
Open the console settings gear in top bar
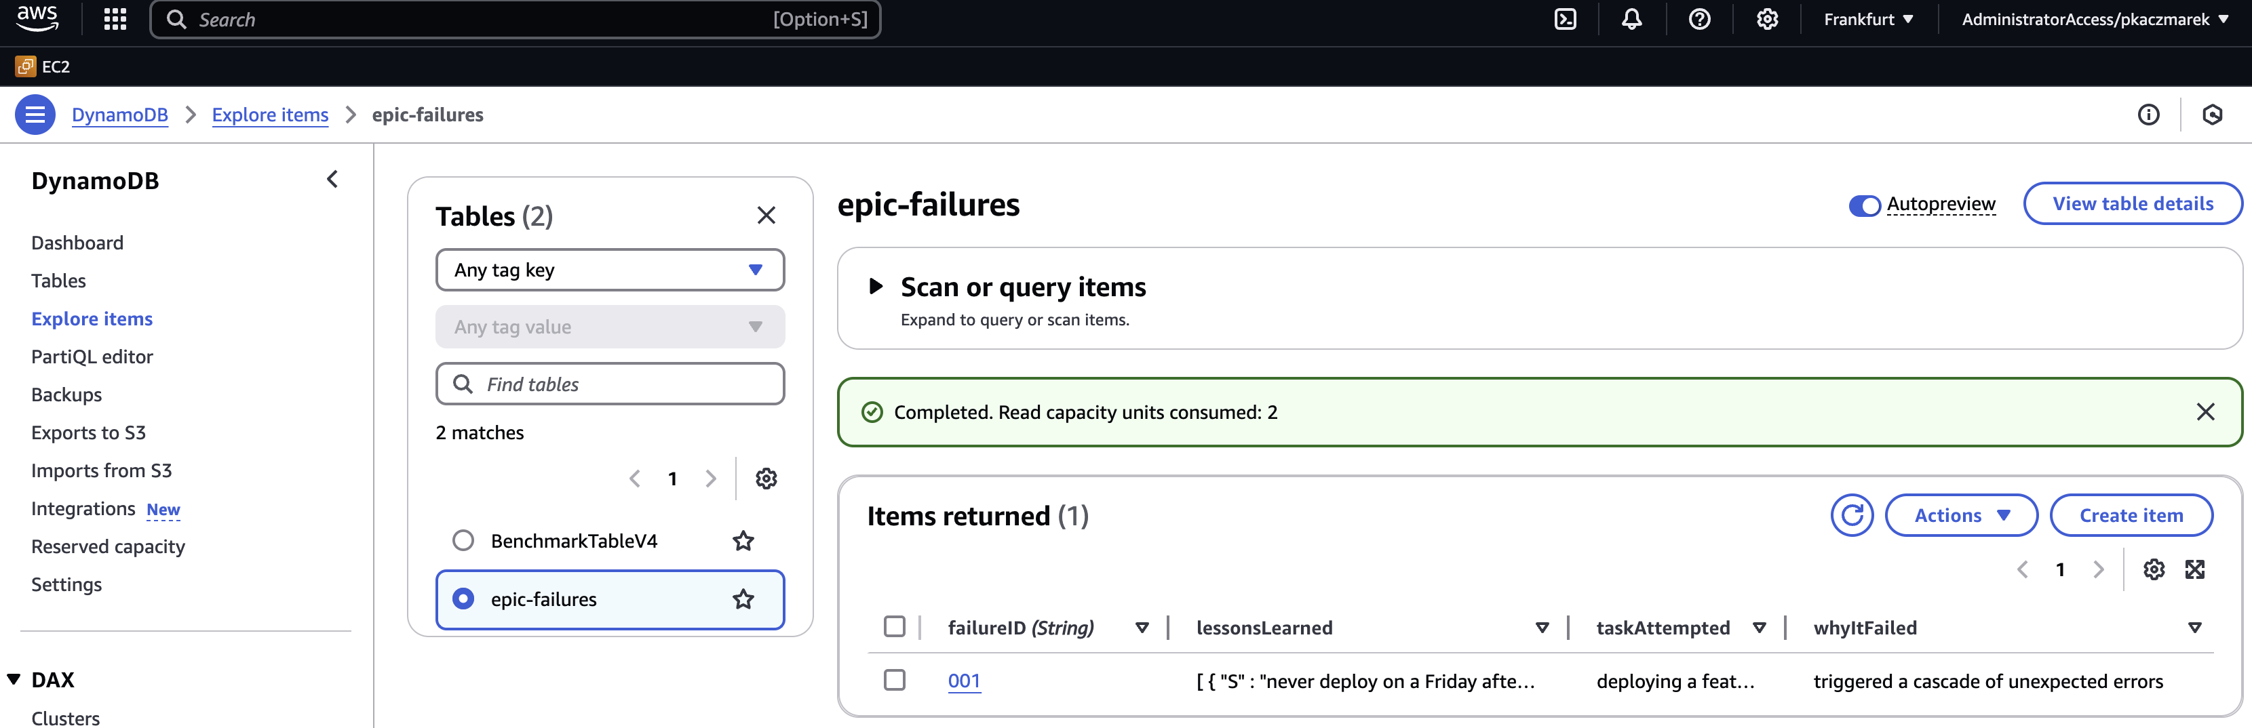pos(1767,19)
